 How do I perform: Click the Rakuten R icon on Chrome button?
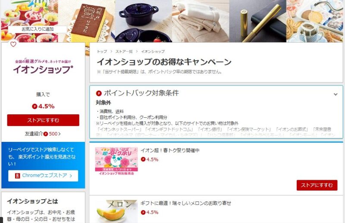(18, 176)
